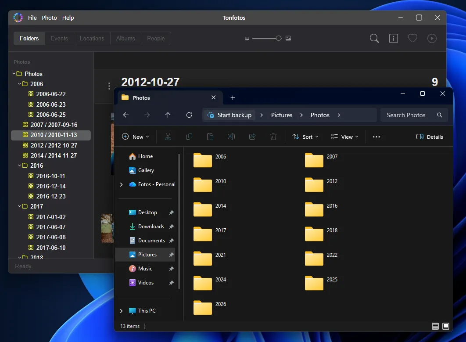Switch to details list view in status bar
Viewport: 466px width, 342px height.
[x=435, y=326]
